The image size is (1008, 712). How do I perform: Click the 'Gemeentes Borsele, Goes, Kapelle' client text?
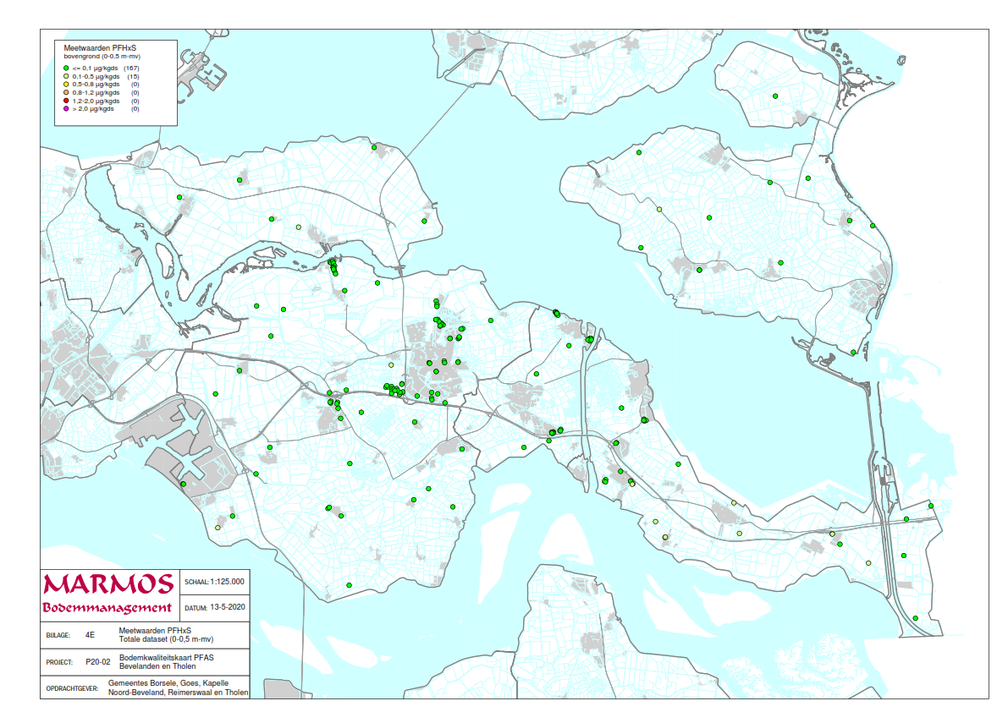(168, 682)
